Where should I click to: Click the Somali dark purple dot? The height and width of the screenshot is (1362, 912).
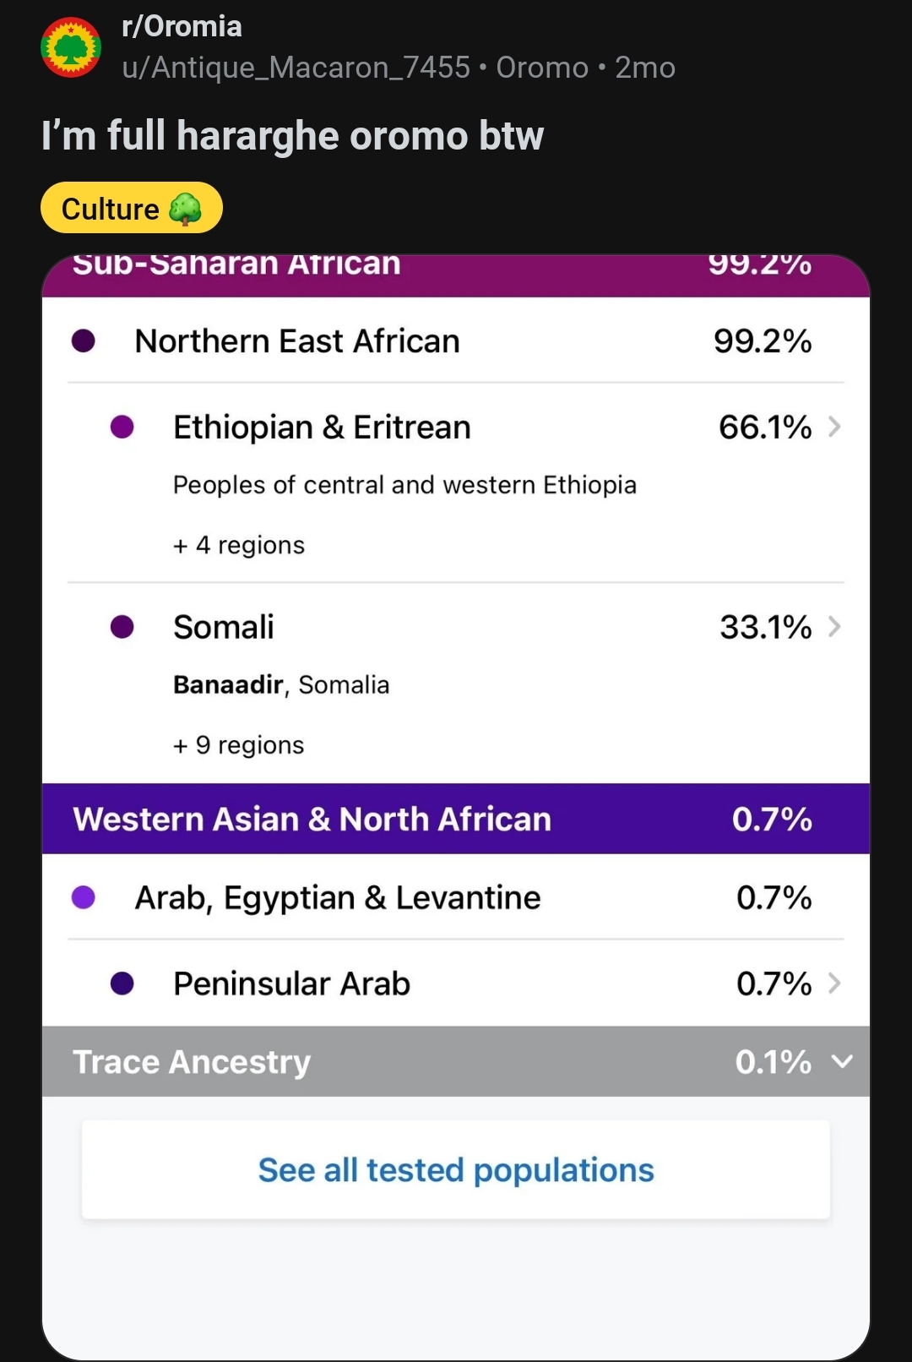point(122,627)
